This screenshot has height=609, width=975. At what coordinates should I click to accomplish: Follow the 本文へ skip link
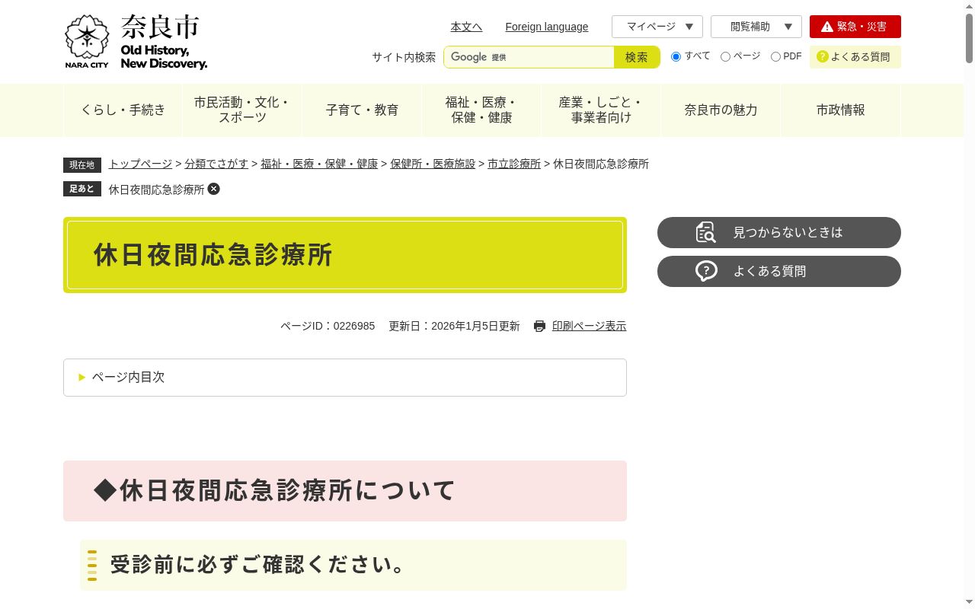(x=466, y=27)
